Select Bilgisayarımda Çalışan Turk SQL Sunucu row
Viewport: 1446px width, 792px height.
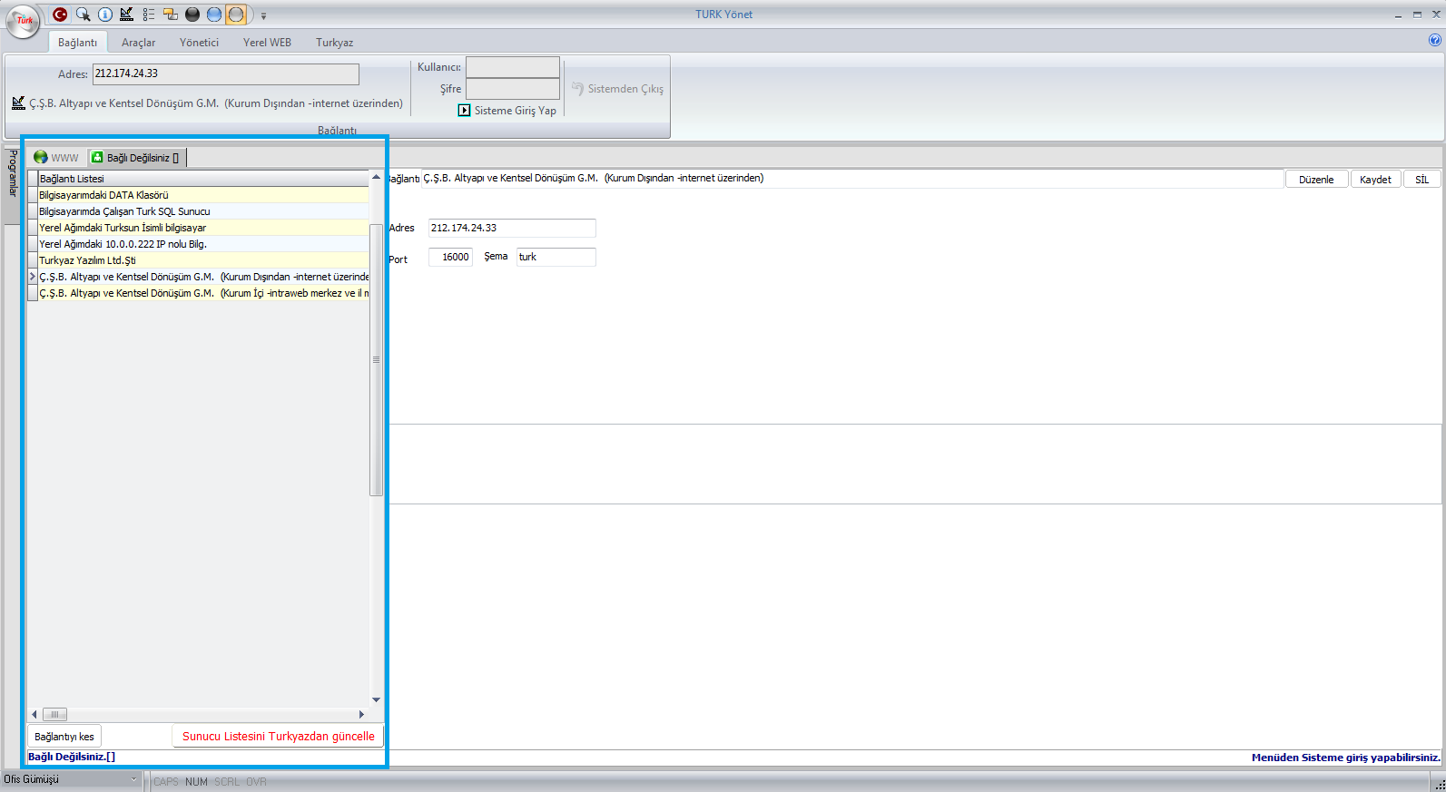203,211
